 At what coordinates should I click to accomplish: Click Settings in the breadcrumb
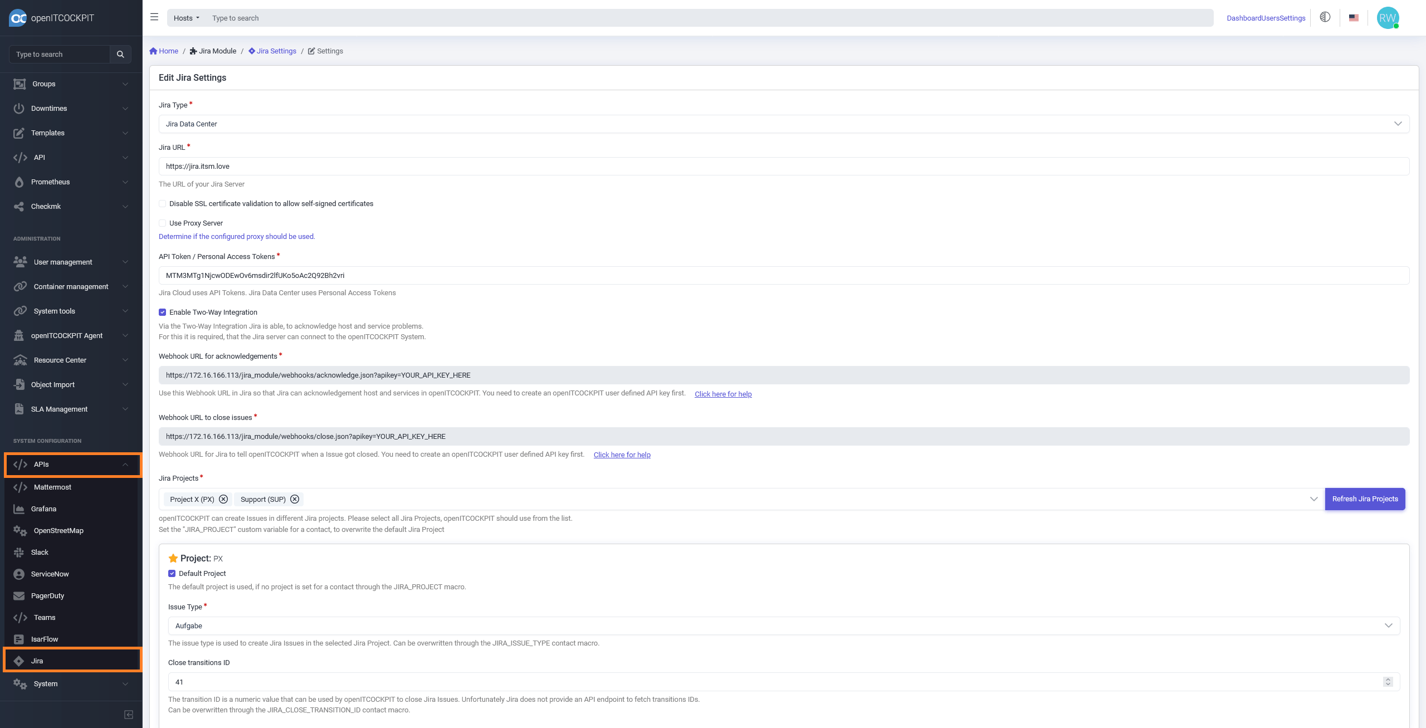(x=325, y=51)
